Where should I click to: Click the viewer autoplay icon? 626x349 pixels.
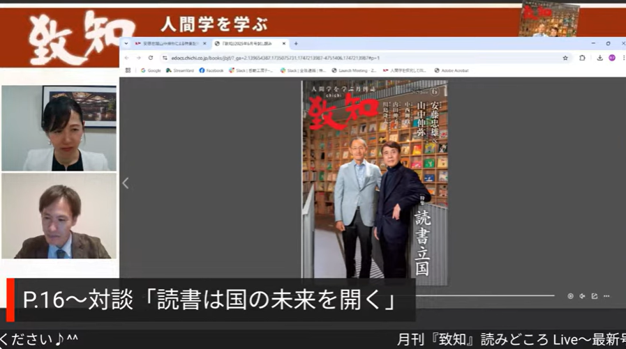pyautogui.click(x=570, y=296)
